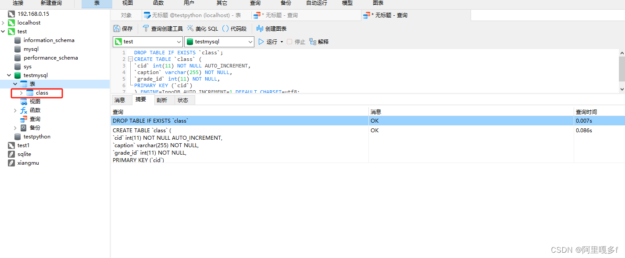Screen dimensions: 625x258
Task: Open the query builder tool (查询创建工具)
Action: pos(163,28)
